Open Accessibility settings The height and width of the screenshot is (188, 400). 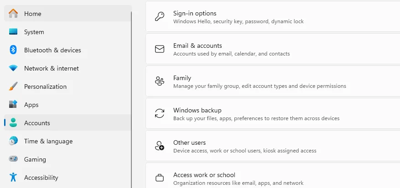point(68,178)
